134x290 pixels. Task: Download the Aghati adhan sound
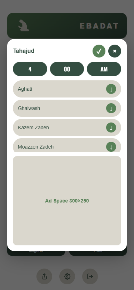111,89
